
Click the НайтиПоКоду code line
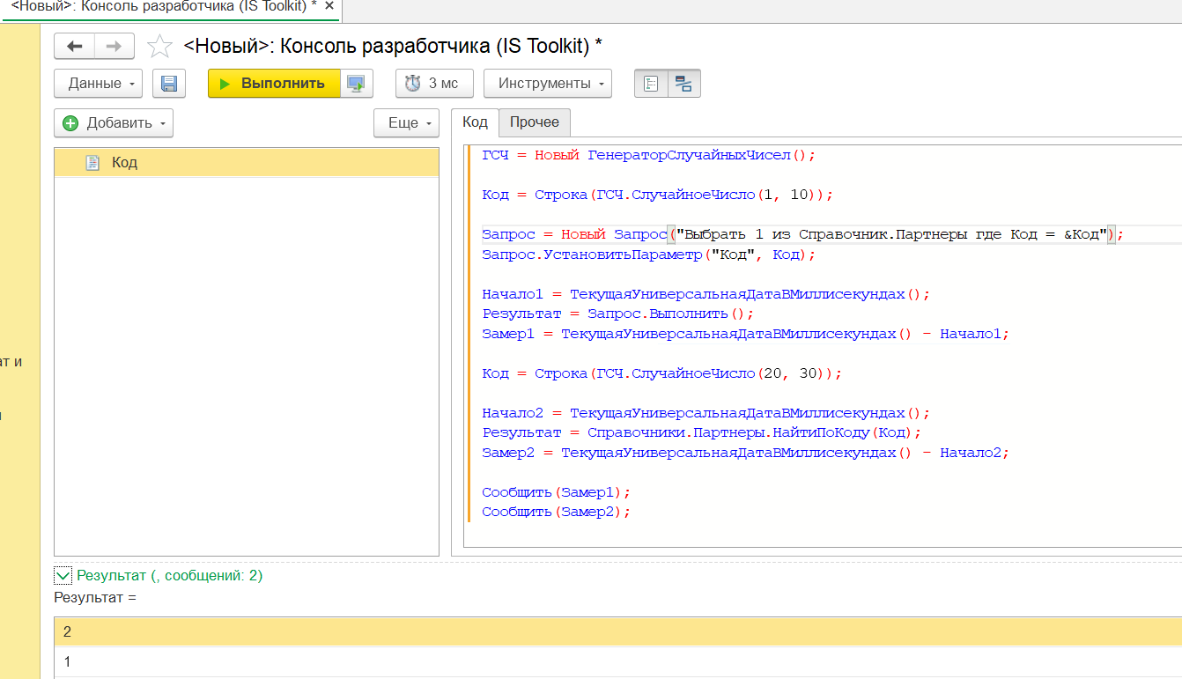[702, 432]
